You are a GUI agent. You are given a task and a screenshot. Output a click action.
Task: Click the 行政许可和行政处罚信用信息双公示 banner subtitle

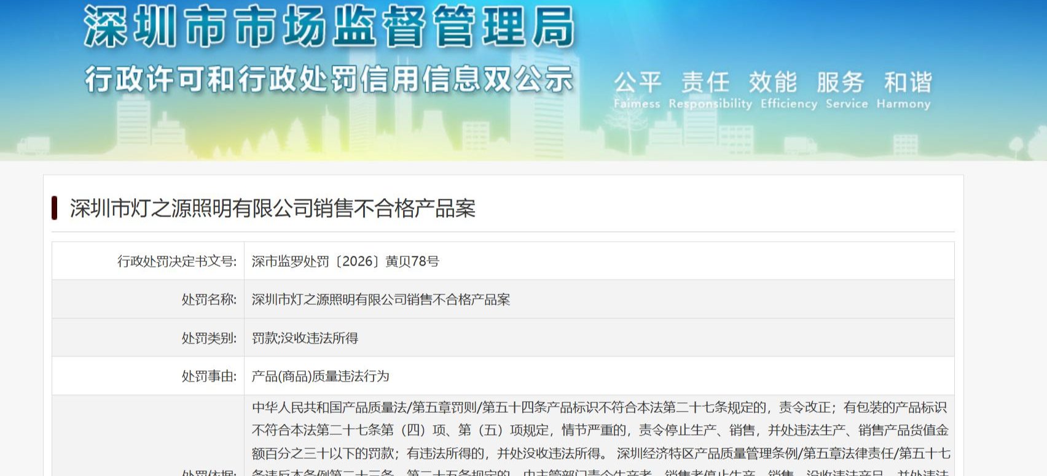[329, 80]
